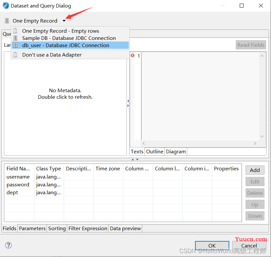Click the Delete field button
The image size is (271, 257).
(x=255, y=193)
